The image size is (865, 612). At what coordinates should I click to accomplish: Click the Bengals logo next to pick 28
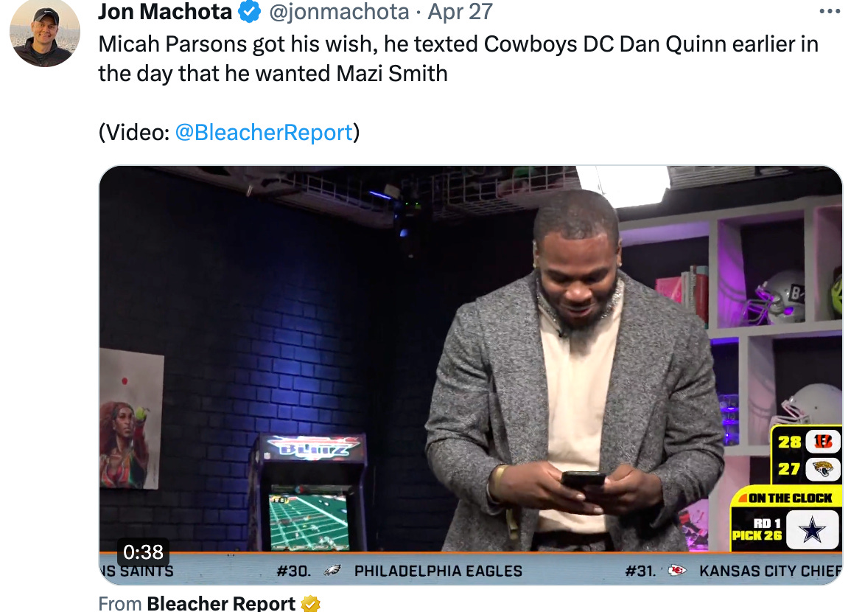click(823, 442)
